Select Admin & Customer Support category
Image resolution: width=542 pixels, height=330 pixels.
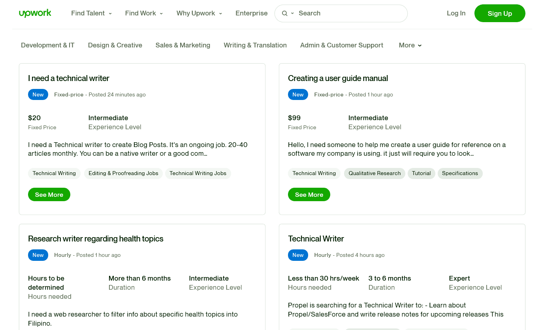[341, 45]
